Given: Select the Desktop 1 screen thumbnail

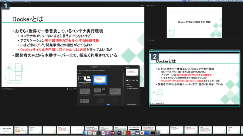Looking at the screenshot, I should point(85,79).
